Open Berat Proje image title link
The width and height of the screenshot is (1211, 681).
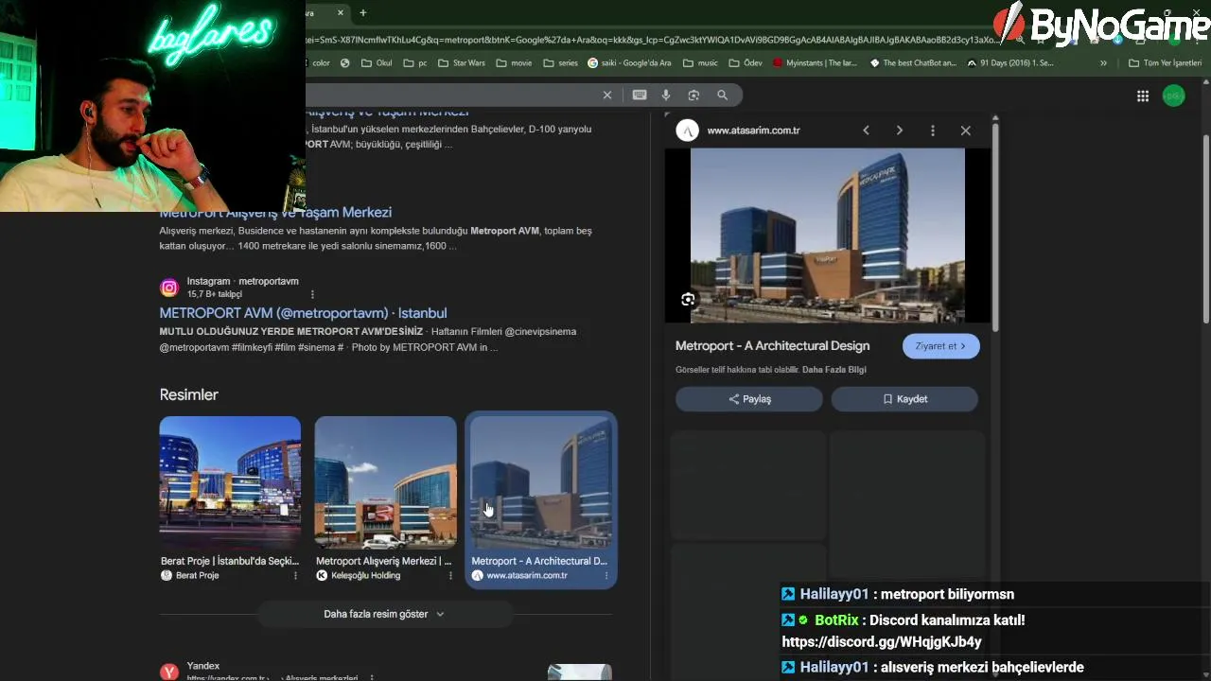[x=230, y=561]
